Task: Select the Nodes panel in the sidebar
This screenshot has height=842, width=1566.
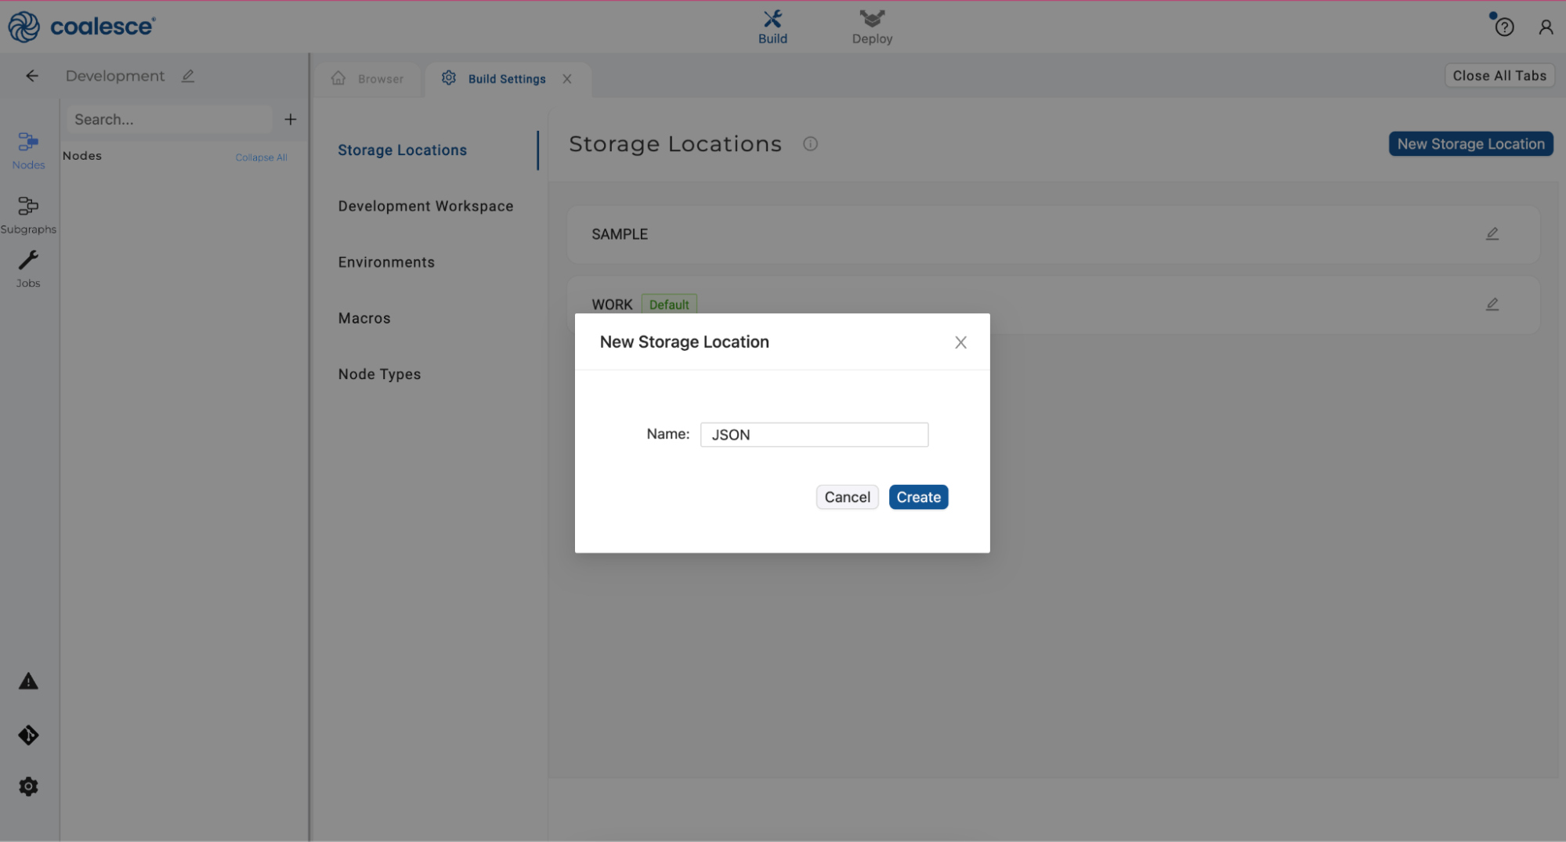Action: click(x=28, y=150)
